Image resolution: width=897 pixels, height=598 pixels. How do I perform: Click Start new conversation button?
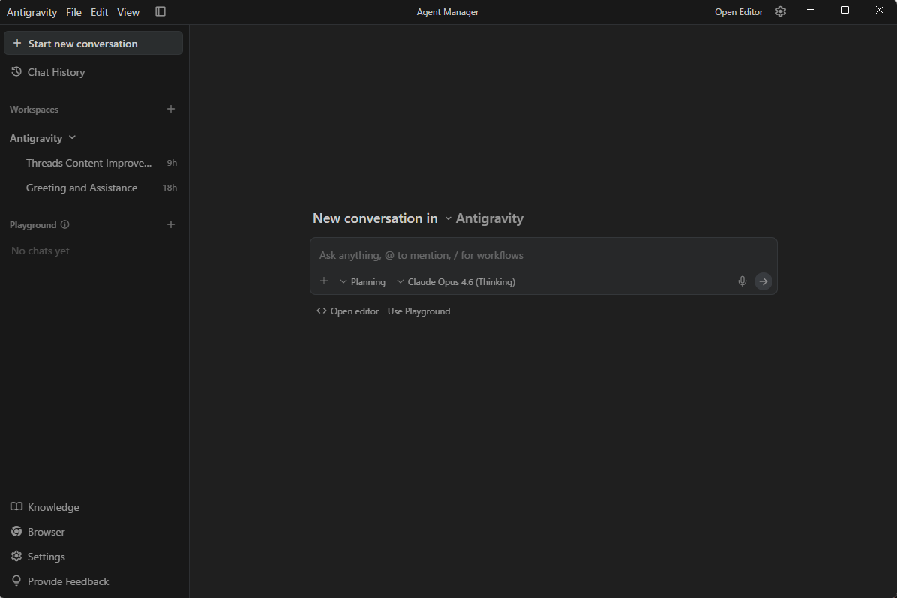point(93,44)
